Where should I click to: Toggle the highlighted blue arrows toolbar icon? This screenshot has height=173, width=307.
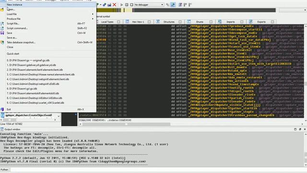[x=173, y=5]
